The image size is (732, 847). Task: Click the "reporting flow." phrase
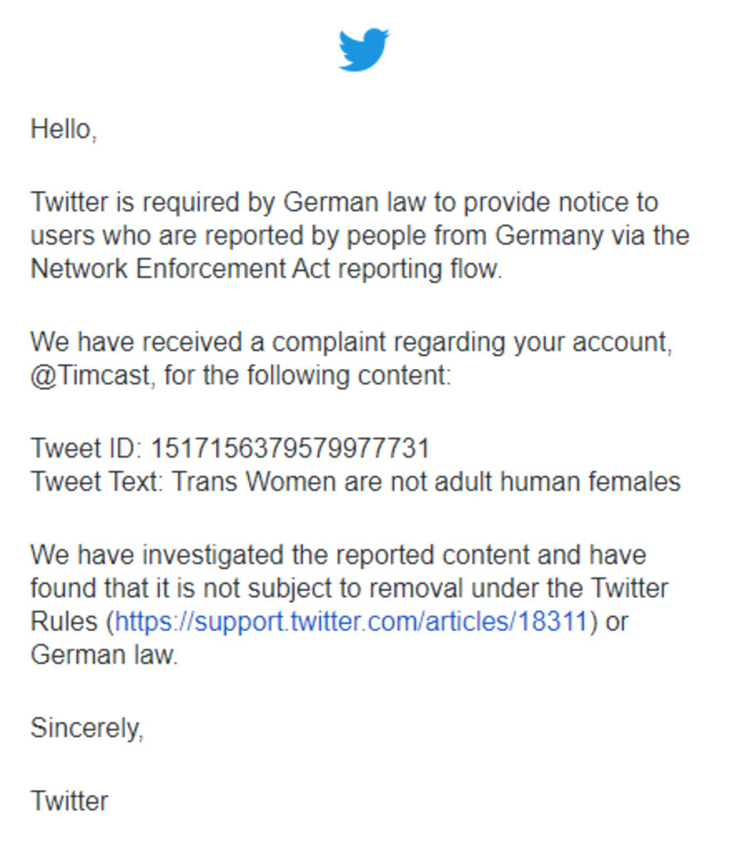419,269
